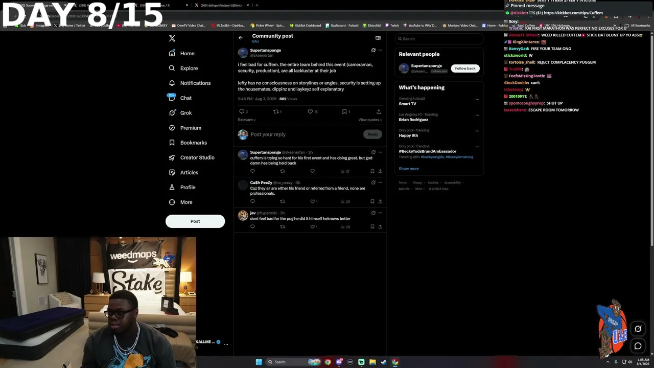This screenshot has width=654, height=368.
Task: Click the Reply button
Action: click(372, 134)
